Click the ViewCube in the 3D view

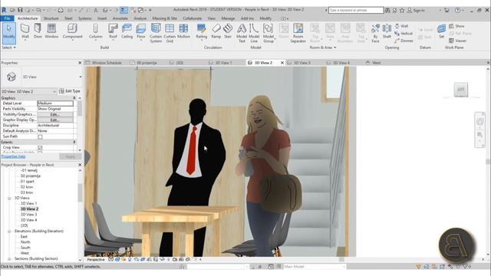460,90
